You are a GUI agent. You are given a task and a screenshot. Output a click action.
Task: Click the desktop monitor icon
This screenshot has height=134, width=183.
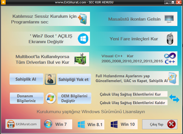click(x=169, y=19)
